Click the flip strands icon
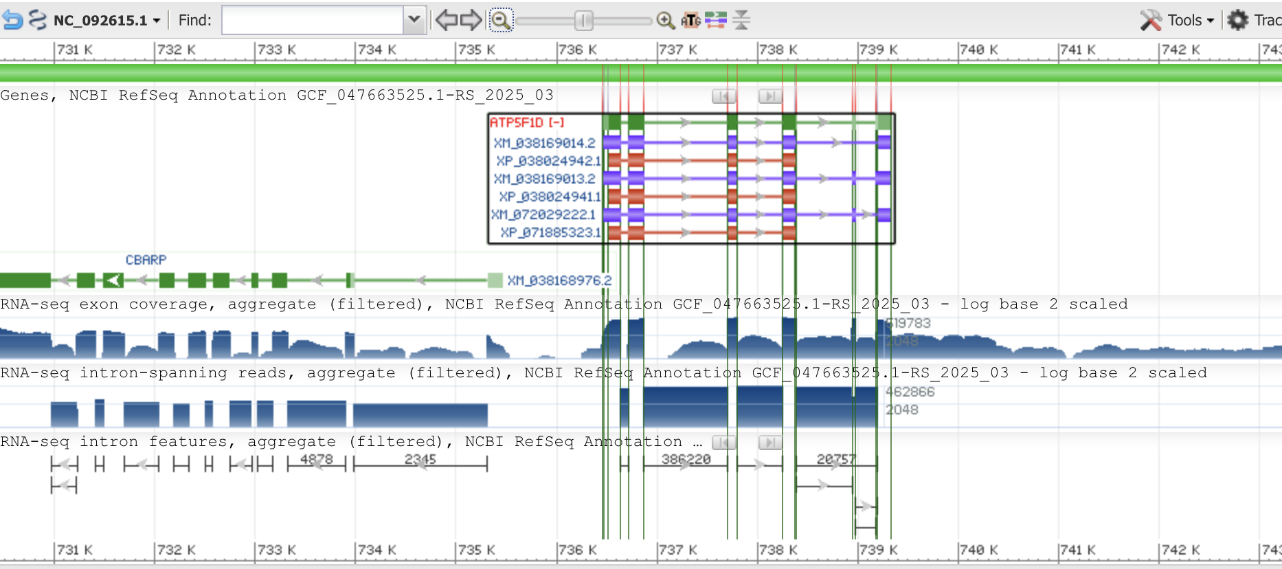The width and height of the screenshot is (1282, 569). click(x=38, y=20)
